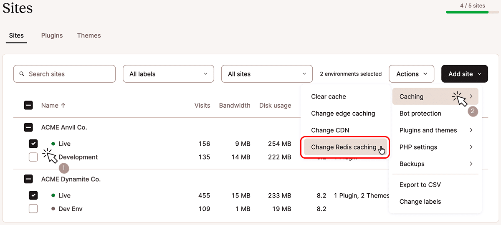The image size is (501, 225).
Task: Click the Bandwidth column header
Action: (x=235, y=106)
